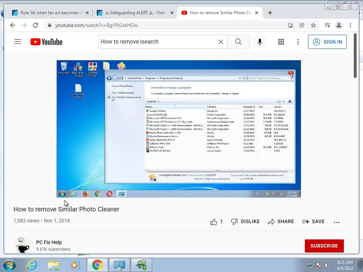Click the page vertical scrollbar thumb
This screenshot has width=363, height=272.
point(355,56)
